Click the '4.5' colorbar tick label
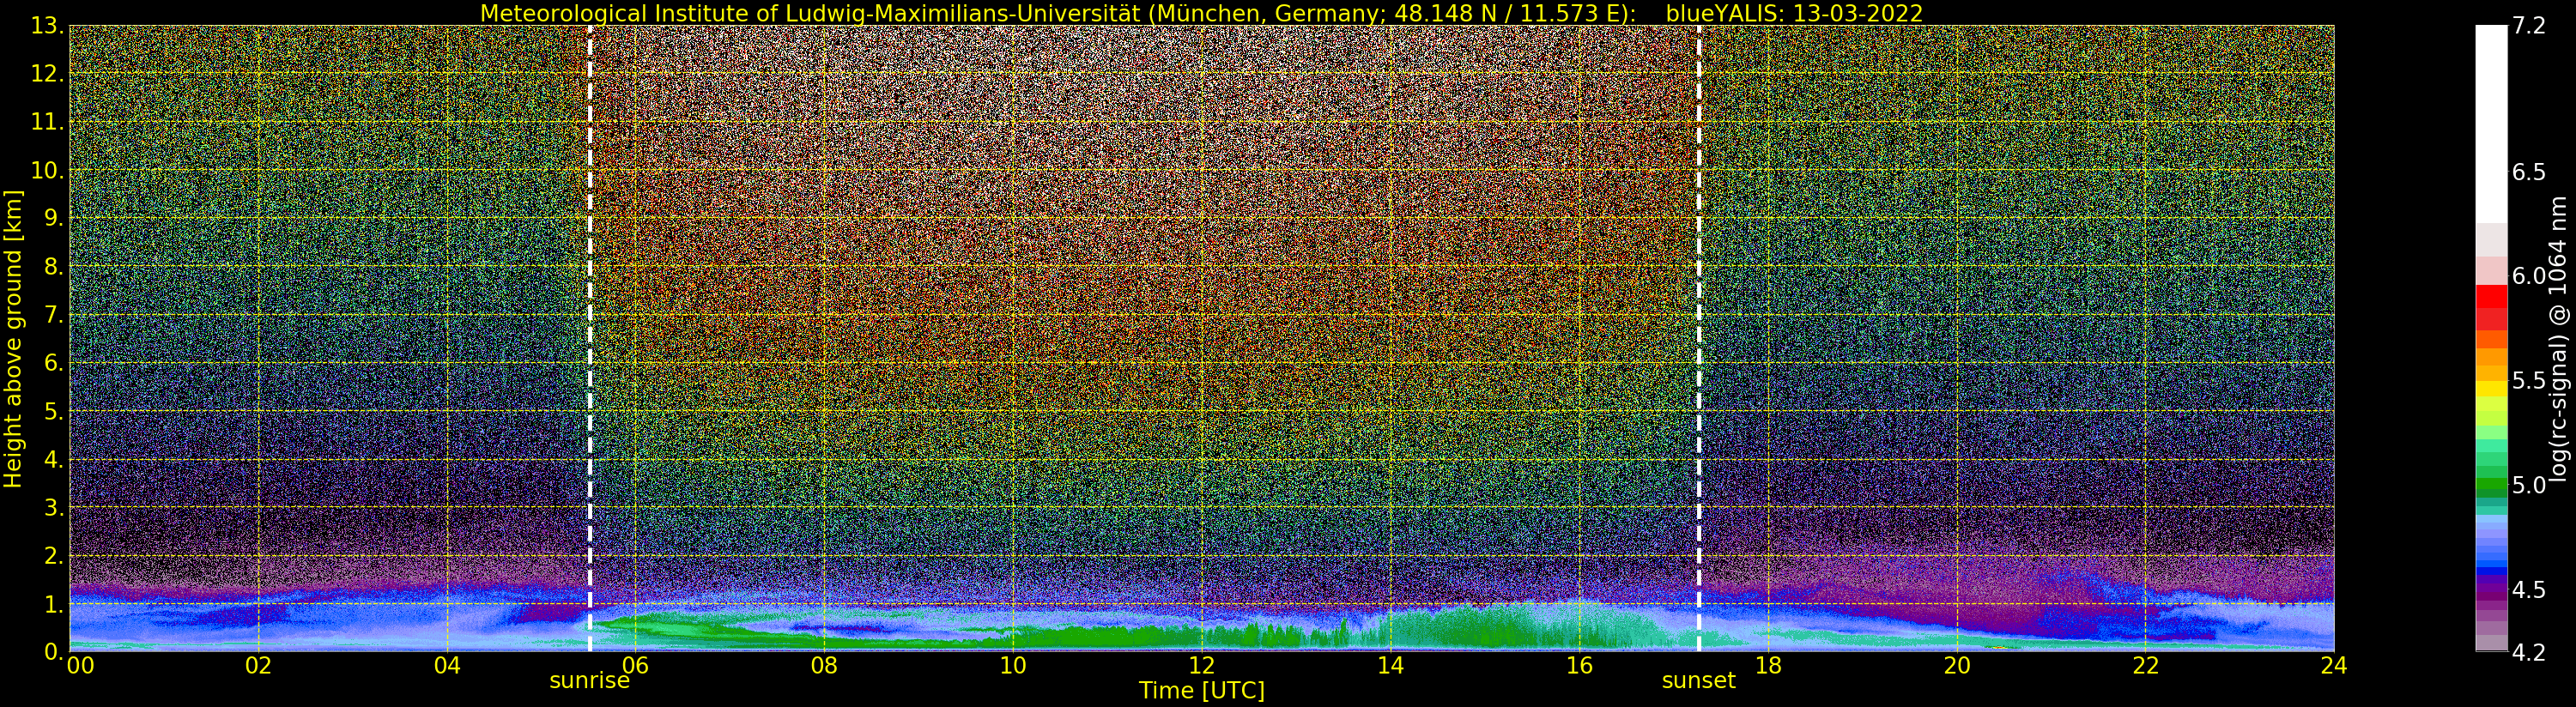The width and height of the screenshot is (2576, 707). (x=2529, y=590)
